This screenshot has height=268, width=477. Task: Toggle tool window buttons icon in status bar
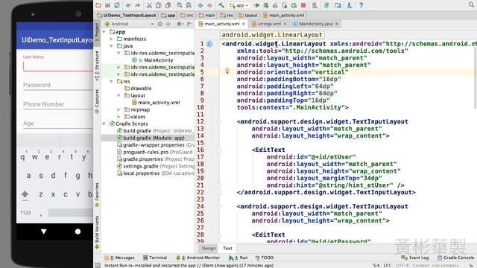pyautogui.click(x=98, y=265)
